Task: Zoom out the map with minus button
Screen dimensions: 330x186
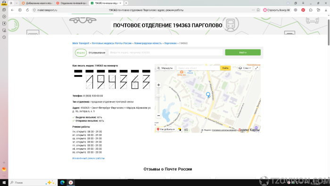Action: [x=158, y=116]
